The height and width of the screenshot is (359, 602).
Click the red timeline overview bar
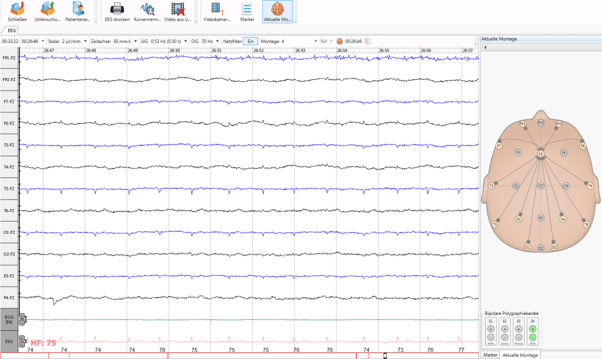coord(235,355)
